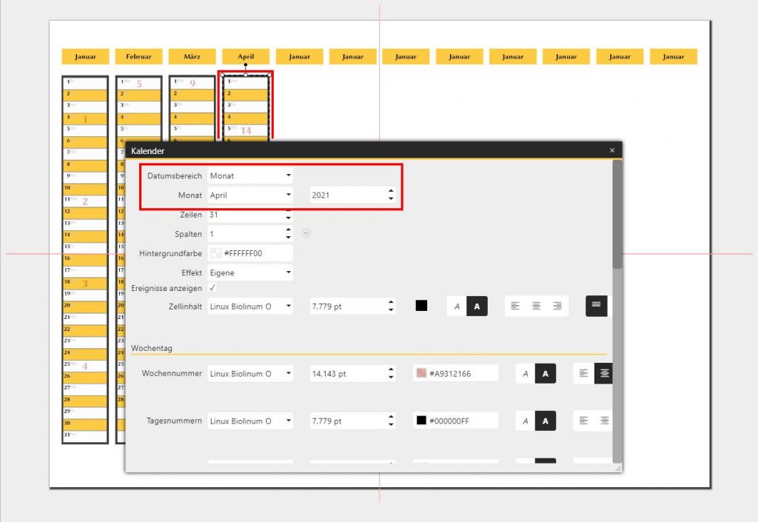Viewport: 758px width, 522px height.
Task: Increase the year 2021 with up arrow
Action: click(391, 191)
